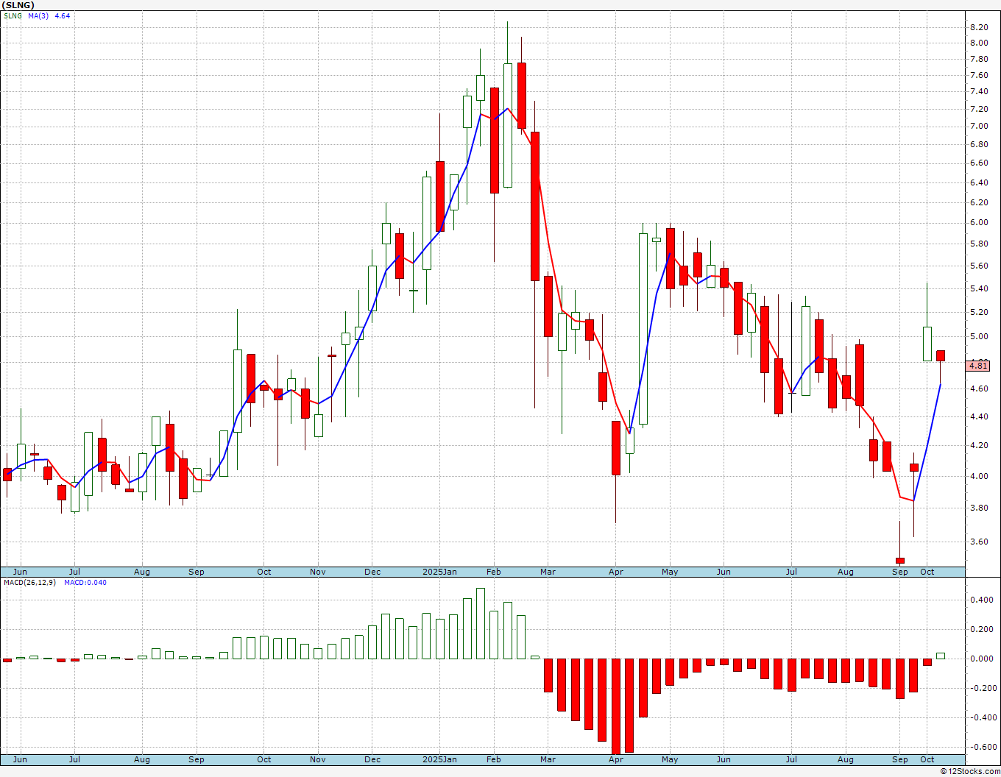Click the SLNG ticker title
The height and width of the screenshot is (777, 1001).
tap(18, 5)
